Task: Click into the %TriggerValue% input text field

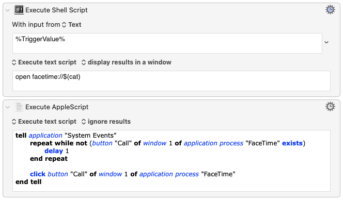Action: (167, 43)
